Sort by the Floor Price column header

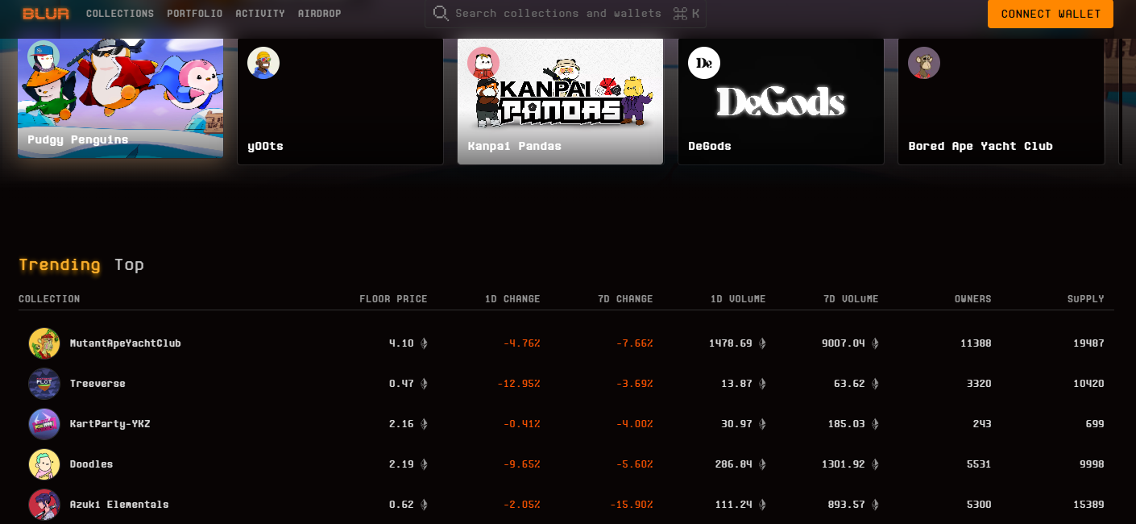pyautogui.click(x=393, y=299)
